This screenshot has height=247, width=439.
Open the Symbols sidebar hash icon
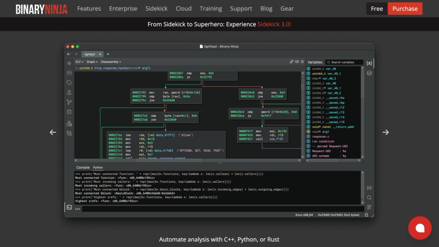(69, 64)
